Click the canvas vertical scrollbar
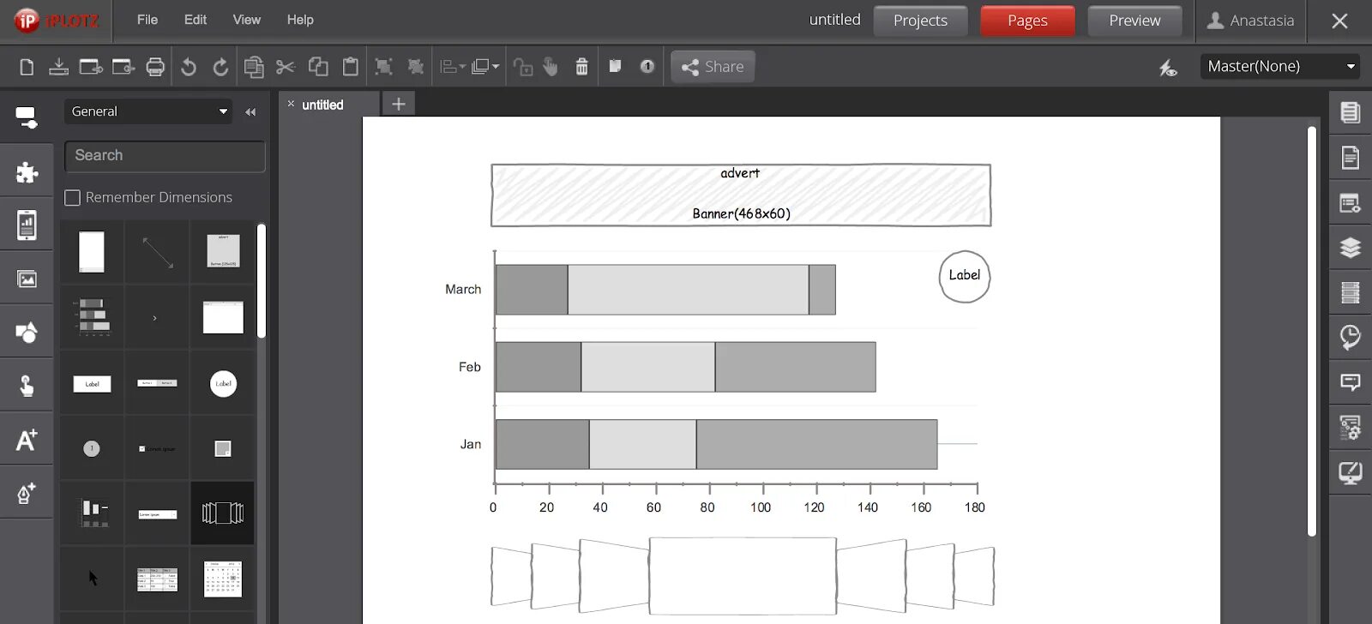This screenshot has height=624, width=1372. [x=1312, y=332]
